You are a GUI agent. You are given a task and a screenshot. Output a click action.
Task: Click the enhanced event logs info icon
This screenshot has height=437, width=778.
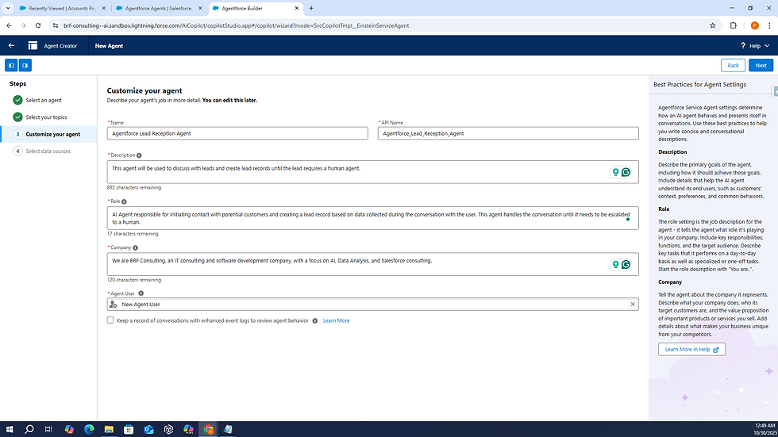point(315,320)
